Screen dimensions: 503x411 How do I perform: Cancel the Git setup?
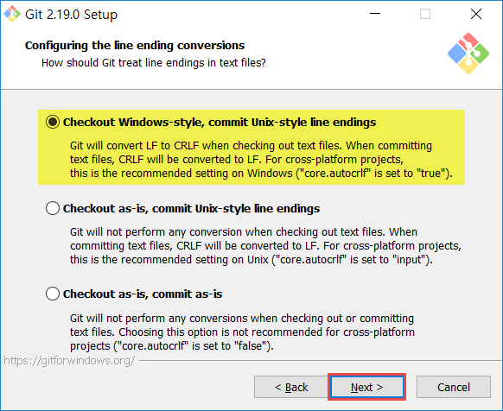tap(454, 387)
